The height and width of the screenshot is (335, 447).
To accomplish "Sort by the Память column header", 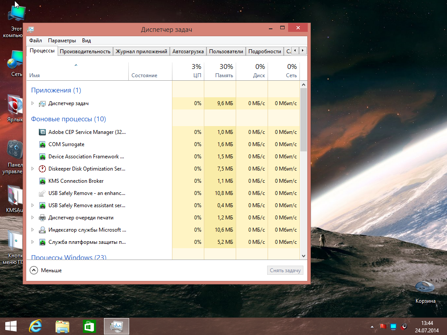I will coord(220,71).
